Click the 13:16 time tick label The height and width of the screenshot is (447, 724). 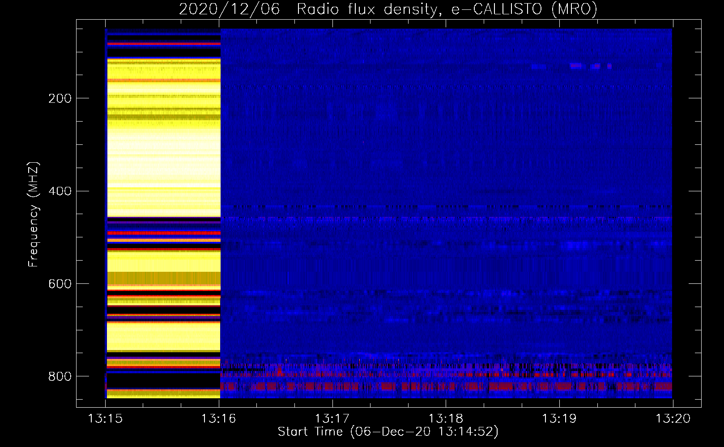click(218, 419)
